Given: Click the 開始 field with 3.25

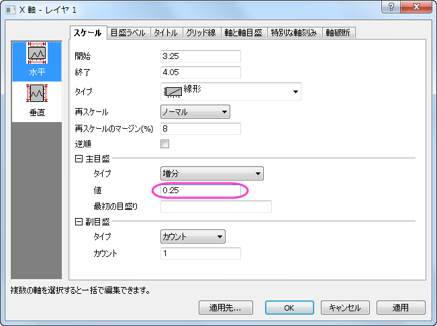Looking at the screenshot, I should [x=201, y=56].
